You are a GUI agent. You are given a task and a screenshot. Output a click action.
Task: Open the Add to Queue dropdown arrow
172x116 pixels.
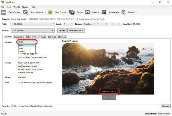point(45,12)
